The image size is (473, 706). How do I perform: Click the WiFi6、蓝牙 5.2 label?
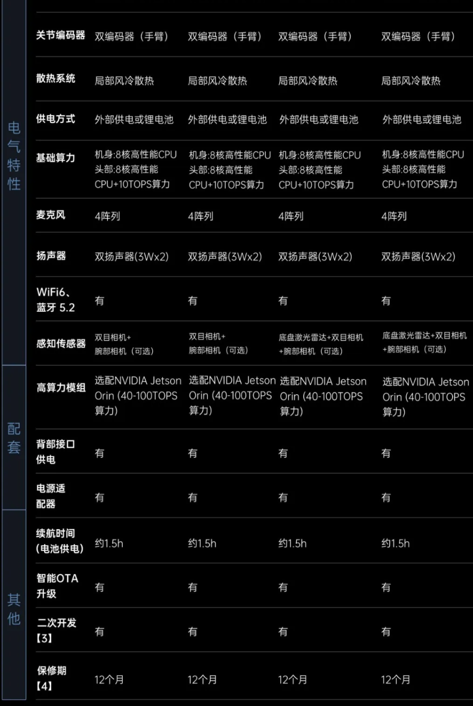click(x=56, y=299)
